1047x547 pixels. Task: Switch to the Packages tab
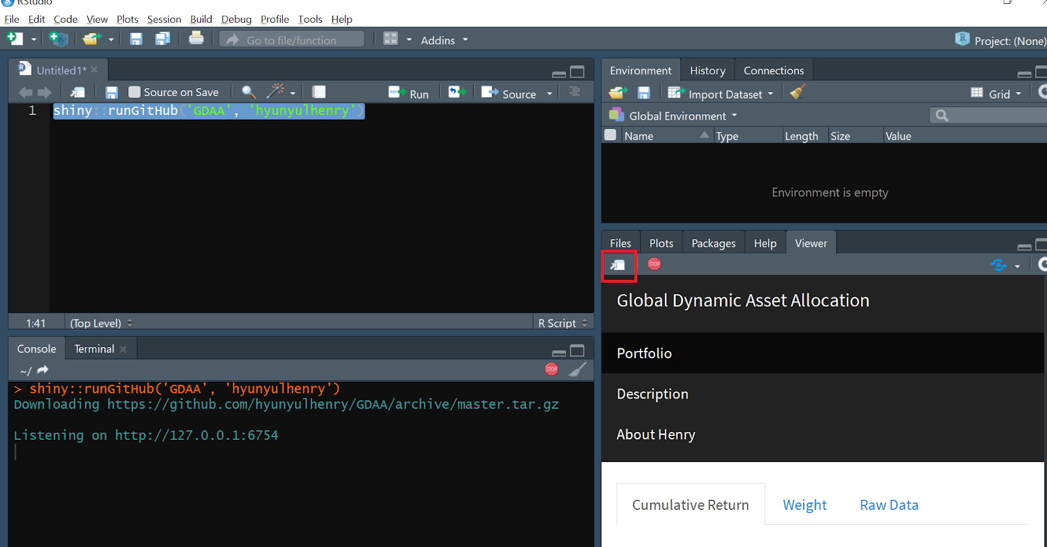pos(713,242)
